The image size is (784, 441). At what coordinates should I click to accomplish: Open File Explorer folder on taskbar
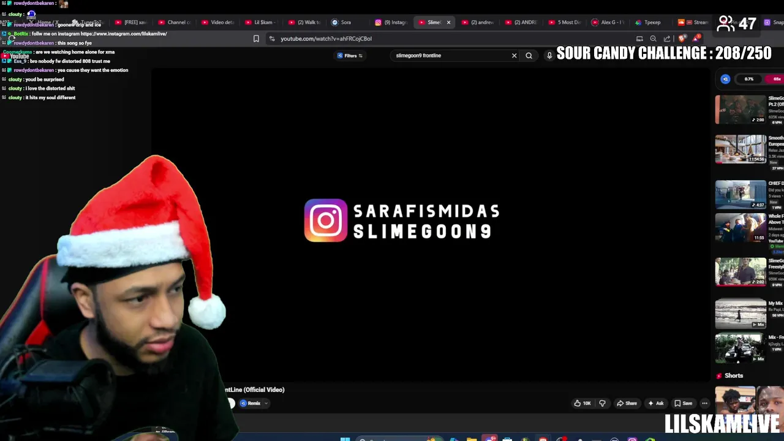pyautogui.click(x=472, y=439)
